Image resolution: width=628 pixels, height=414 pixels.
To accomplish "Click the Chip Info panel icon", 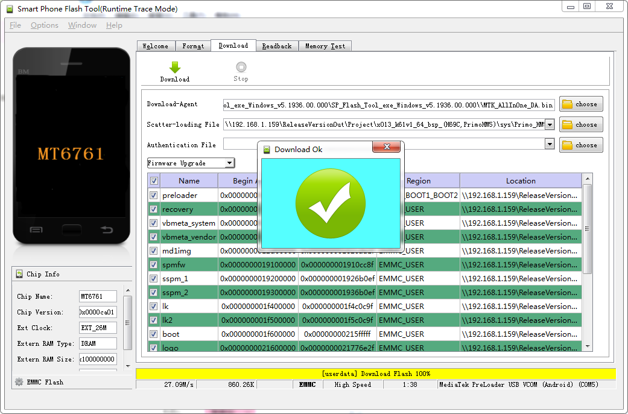I will coord(19,274).
